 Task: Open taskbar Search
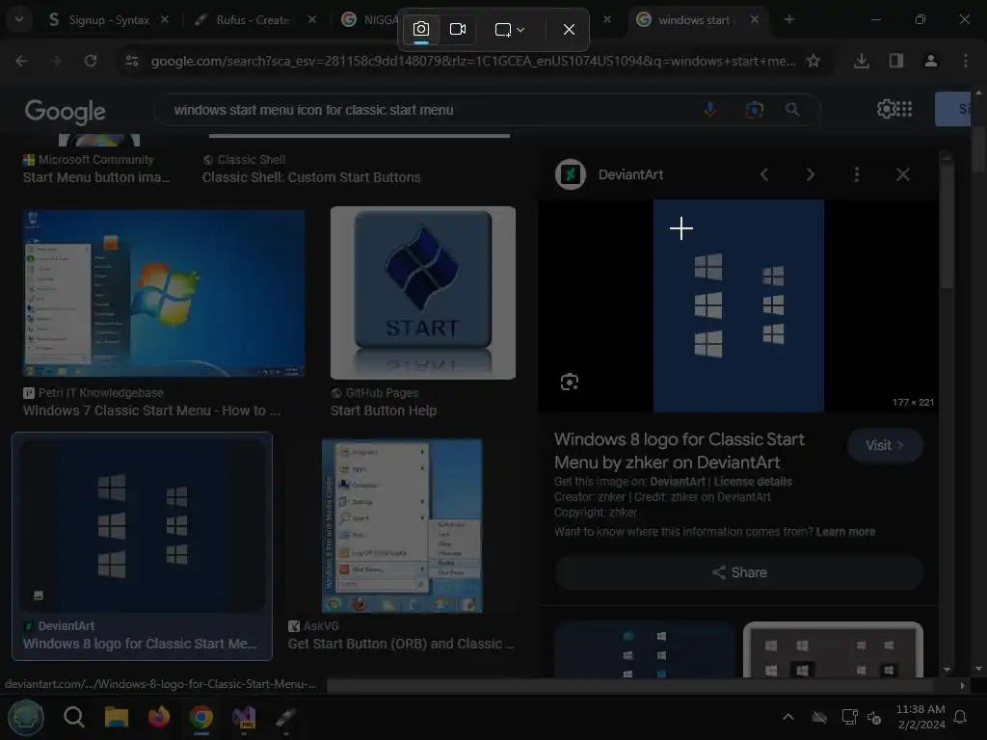[x=73, y=717]
